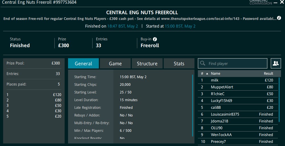The image size is (285, 146).
Task: Minimize the tournament lobby window
Action: point(275,3)
